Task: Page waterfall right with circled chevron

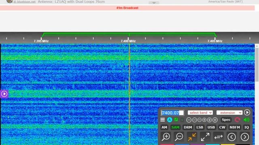Action: click(244, 137)
